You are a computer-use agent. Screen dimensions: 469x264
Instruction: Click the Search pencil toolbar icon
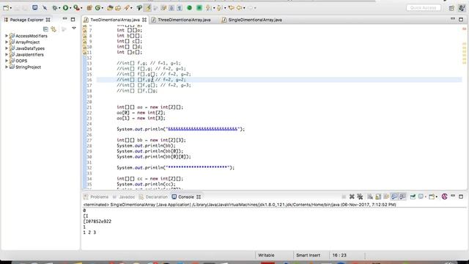point(127,8)
